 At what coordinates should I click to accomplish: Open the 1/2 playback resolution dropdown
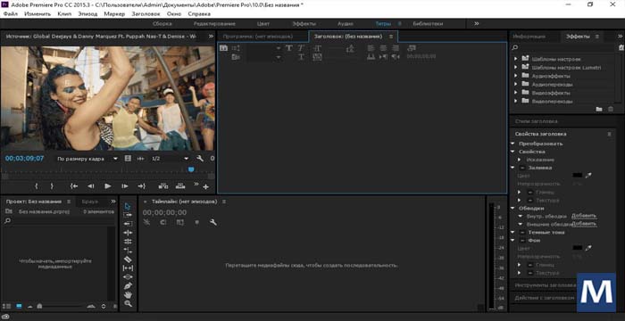tap(170, 159)
